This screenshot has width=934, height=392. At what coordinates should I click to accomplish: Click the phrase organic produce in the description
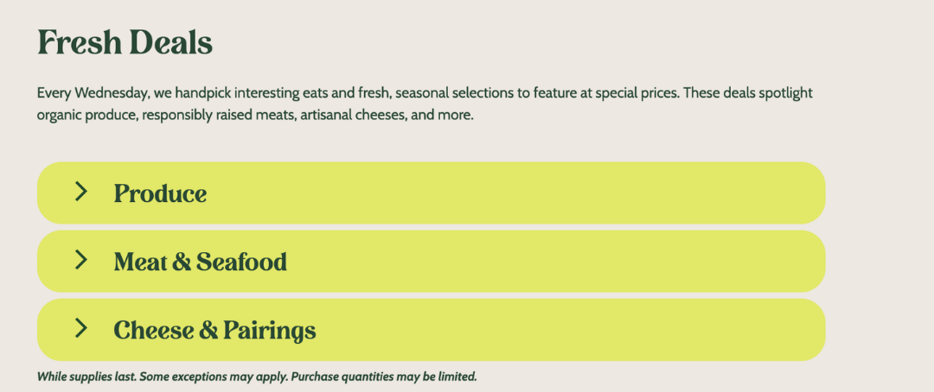[86, 116]
